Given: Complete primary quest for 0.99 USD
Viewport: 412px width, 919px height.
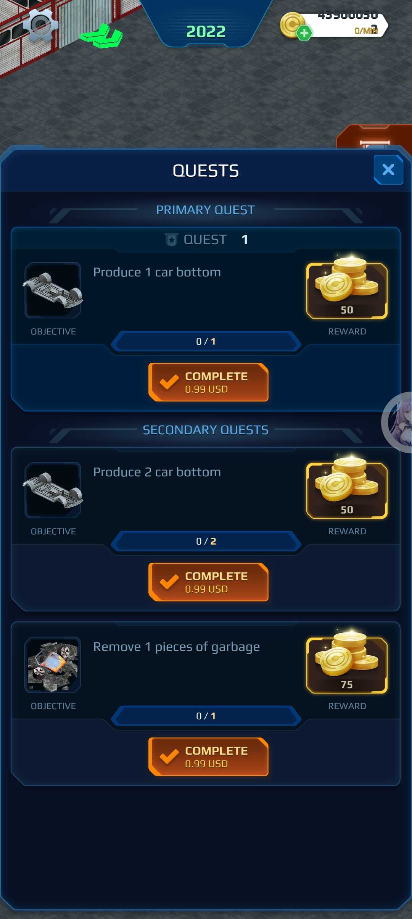Looking at the screenshot, I should (208, 382).
